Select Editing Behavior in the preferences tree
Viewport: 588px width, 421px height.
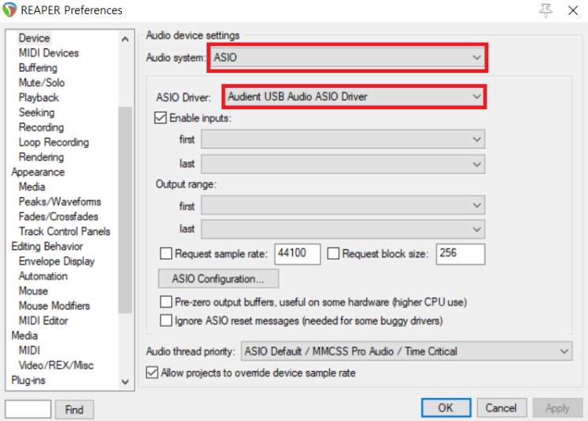coord(47,246)
